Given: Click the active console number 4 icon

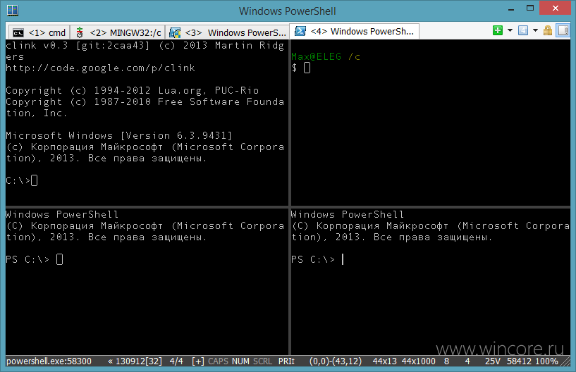Looking at the screenshot, I should click(x=523, y=30).
